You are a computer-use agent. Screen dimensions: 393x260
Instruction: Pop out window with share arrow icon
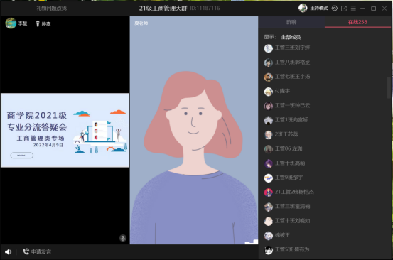344,9
